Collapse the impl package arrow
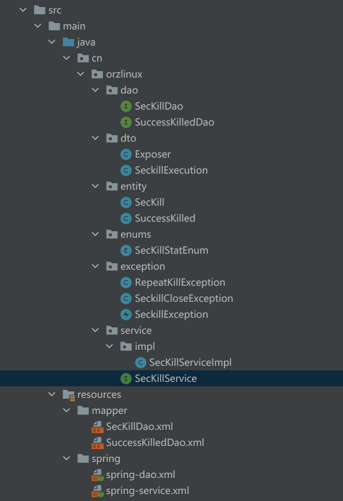Viewport: 343px width, 501px height. pyautogui.click(x=109, y=346)
